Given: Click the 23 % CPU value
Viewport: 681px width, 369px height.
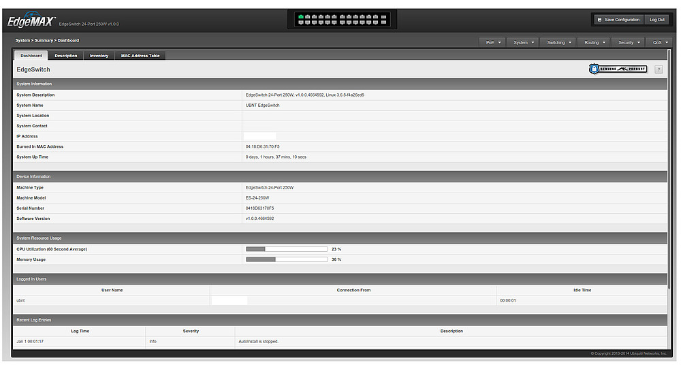Looking at the screenshot, I should pyautogui.click(x=336, y=249).
